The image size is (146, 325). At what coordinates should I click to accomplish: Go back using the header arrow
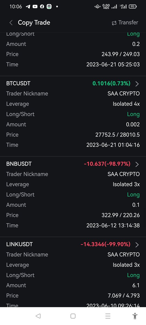point(11,23)
